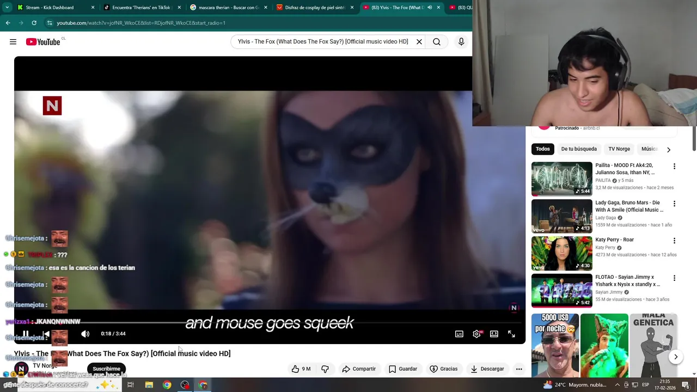Image resolution: width=697 pixels, height=392 pixels.
Task: Send thanks with the Gracias button
Action: click(x=444, y=369)
